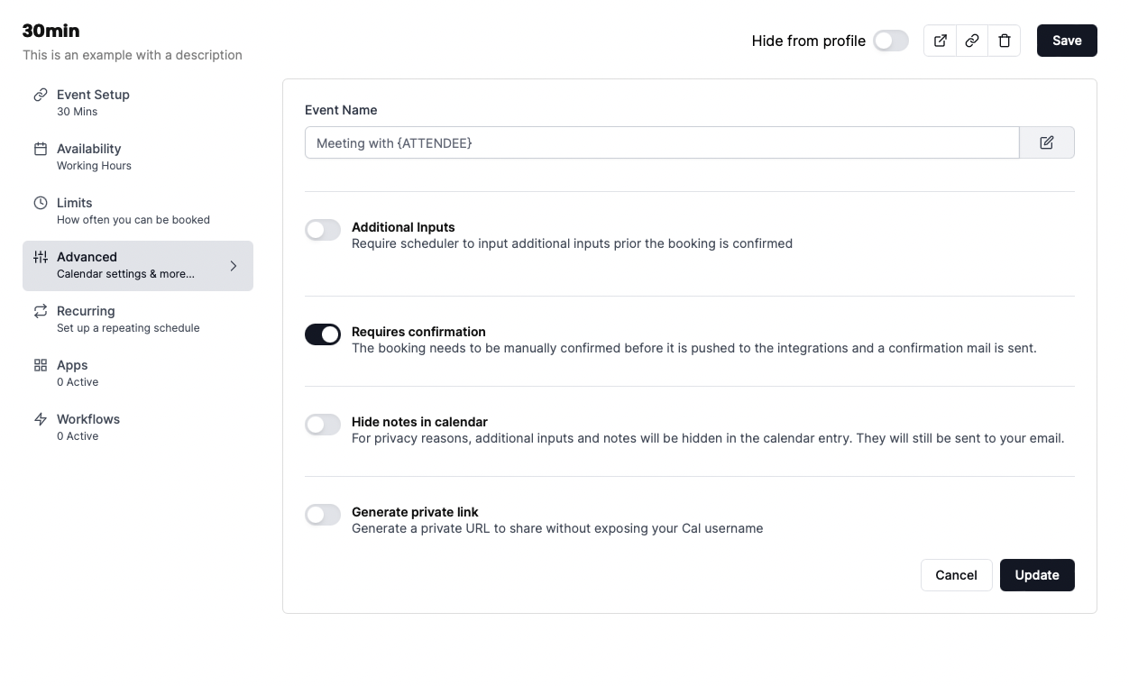Click edit pencil icon beside Event Name

tap(1046, 142)
